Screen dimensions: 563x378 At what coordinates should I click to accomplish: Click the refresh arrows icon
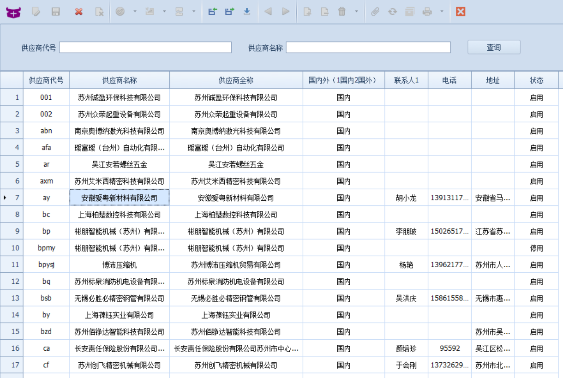click(392, 12)
